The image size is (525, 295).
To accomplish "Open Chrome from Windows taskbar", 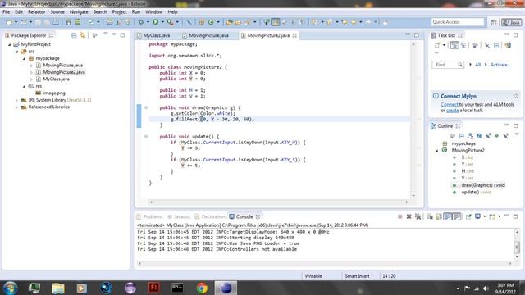I will pos(202,288).
